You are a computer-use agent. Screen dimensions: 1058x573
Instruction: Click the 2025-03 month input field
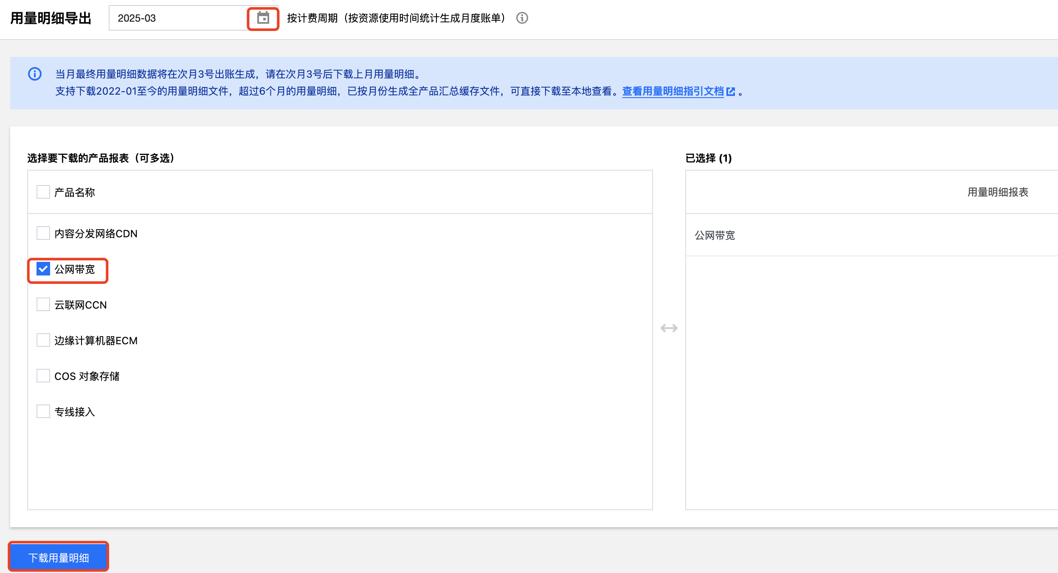193,18
